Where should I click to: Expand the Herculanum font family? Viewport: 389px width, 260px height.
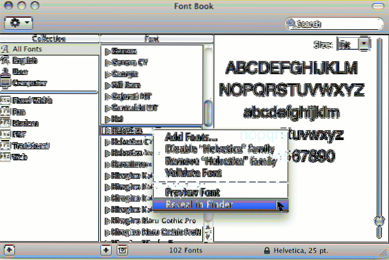pyautogui.click(x=107, y=165)
